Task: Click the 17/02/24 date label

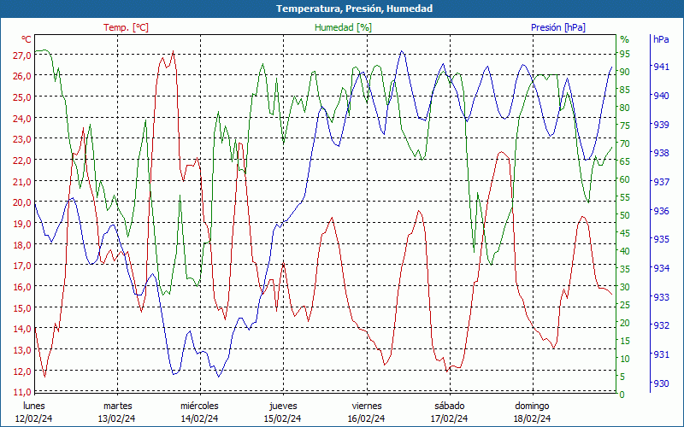Action: pyautogui.click(x=450, y=418)
